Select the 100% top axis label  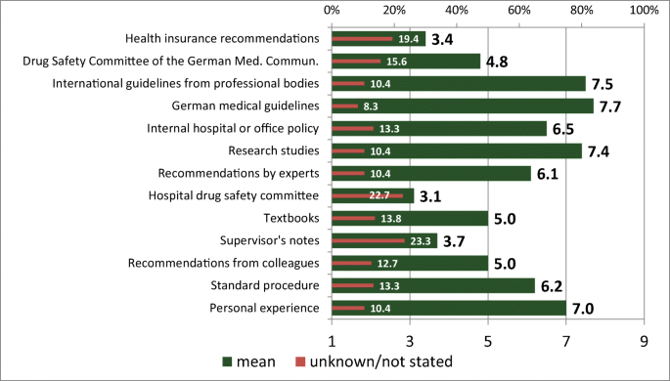[x=645, y=10]
